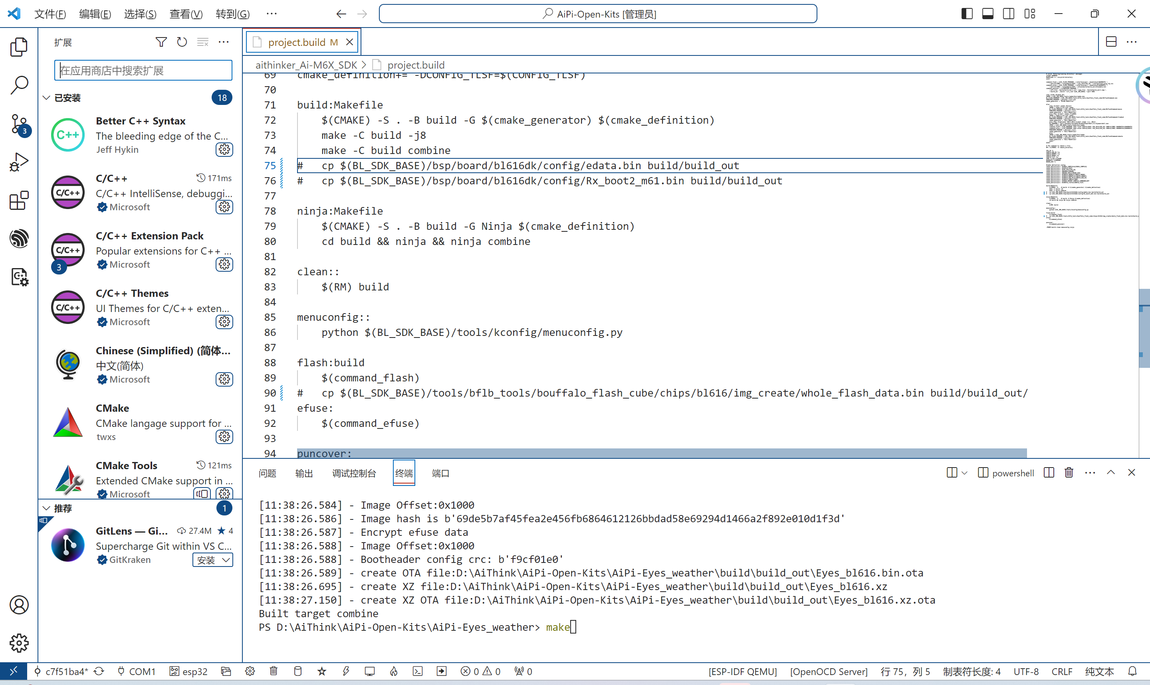Open Accounts icon in activity bar
Screen dimensions: 1150x685
point(19,605)
